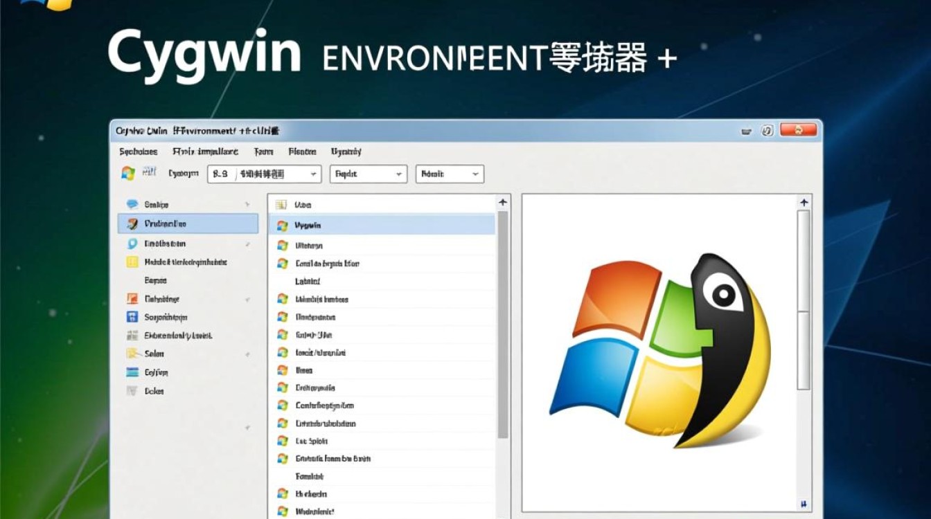Click the yellow folder icon beside Salen
This screenshot has height=519, width=931.
(132, 354)
